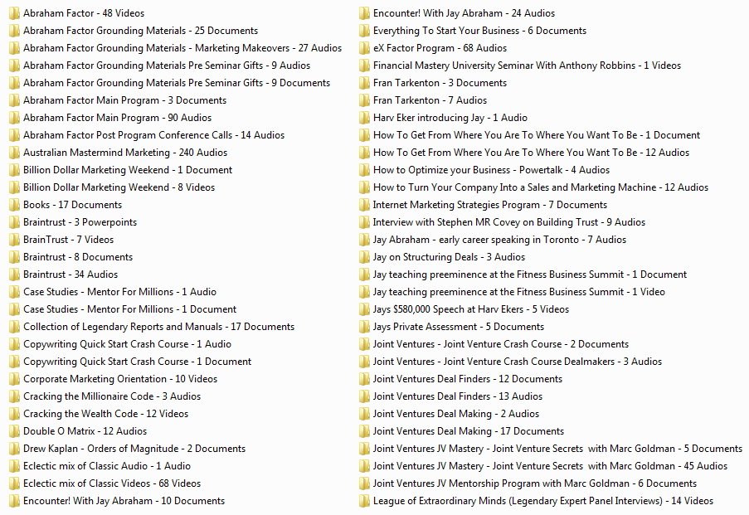Image resolution: width=749 pixels, height=515 pixels.
Task: Select Abraham Factor Main Program - 90 Audios
Action: (x=118, y=118)
